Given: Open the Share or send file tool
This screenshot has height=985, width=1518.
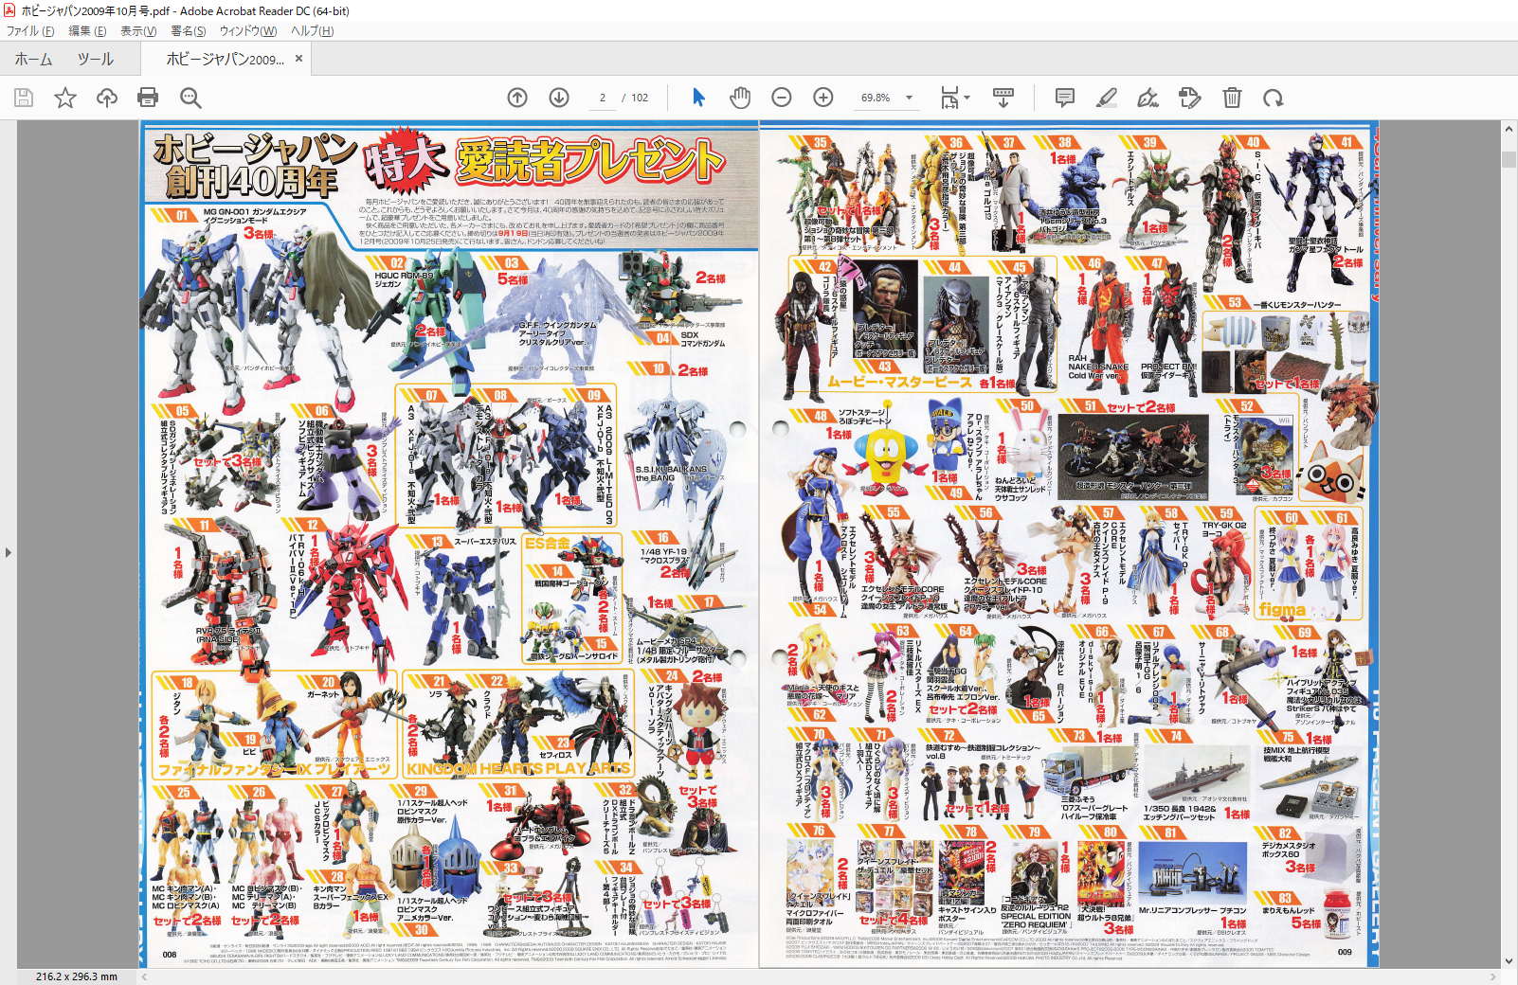Looking at the screenshot, I should [x=1190, y=98].
